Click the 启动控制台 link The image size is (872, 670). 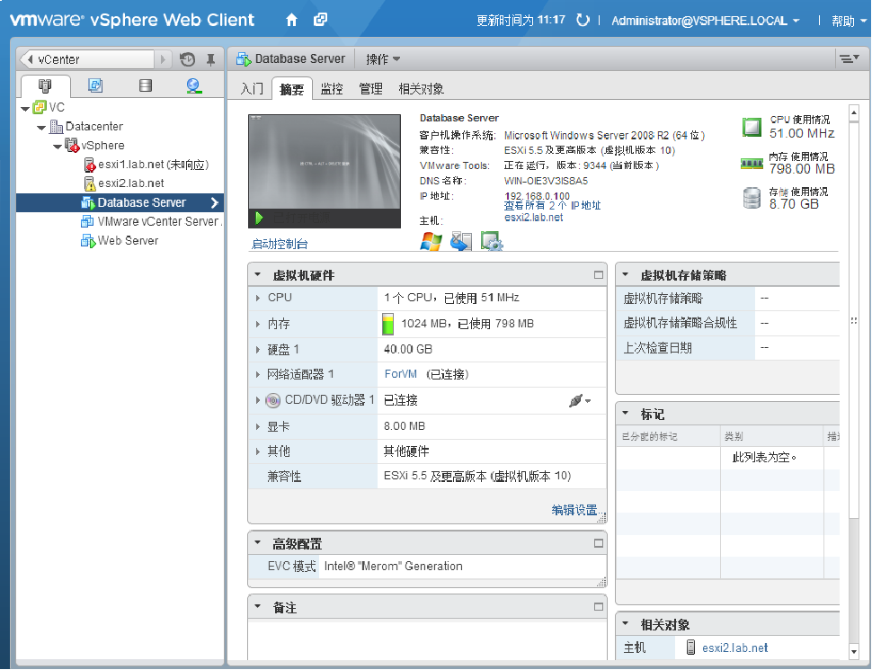(280, 244)
